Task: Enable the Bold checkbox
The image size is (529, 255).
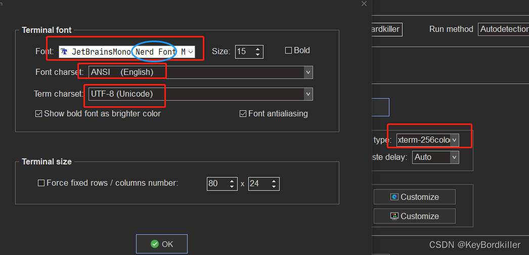Action: [x=288, y=51]
